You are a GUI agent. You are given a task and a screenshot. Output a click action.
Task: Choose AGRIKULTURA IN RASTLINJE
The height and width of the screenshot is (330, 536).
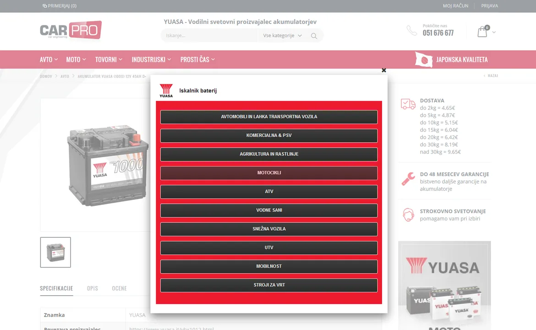(269, 154)
